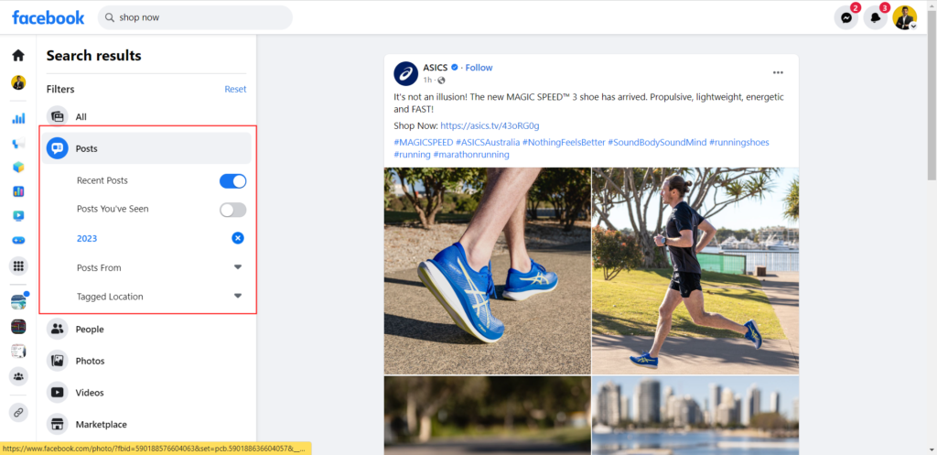Image resolution: width=937 pixels, height=455 pixels.
Task: Click the #SoundBodySoundMind hashtag
Action: point(657,142)
